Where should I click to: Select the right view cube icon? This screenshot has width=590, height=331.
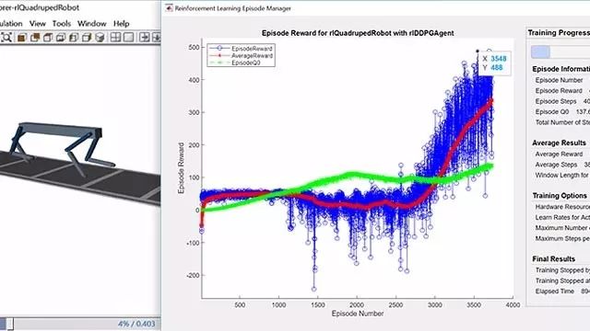(x=87, y=38)
